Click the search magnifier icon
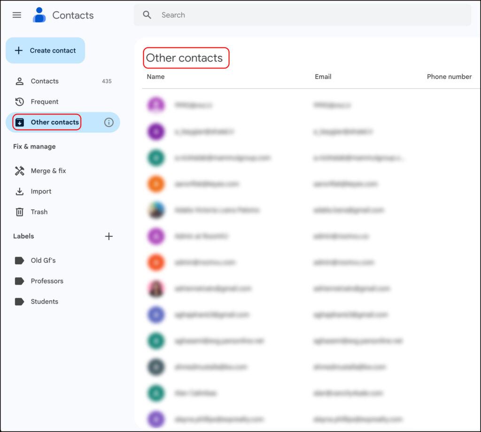This screenshot has width=481, height=432. 147,15
